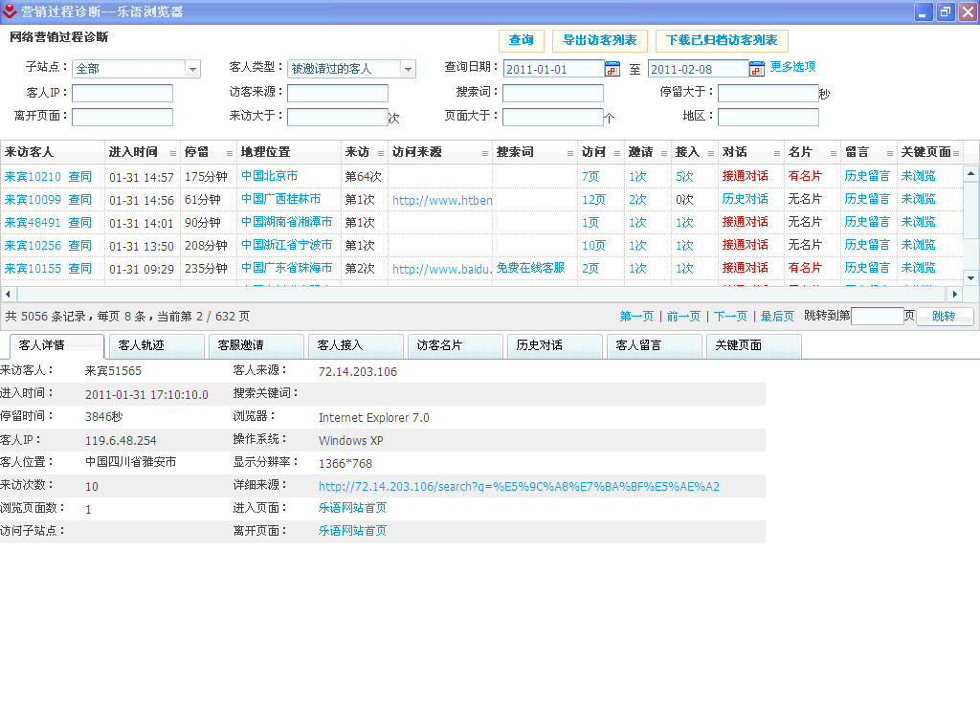Screen dimensions: 980x706
Task: Click 下载已归档访客列表 button
Action: (722, 40)
